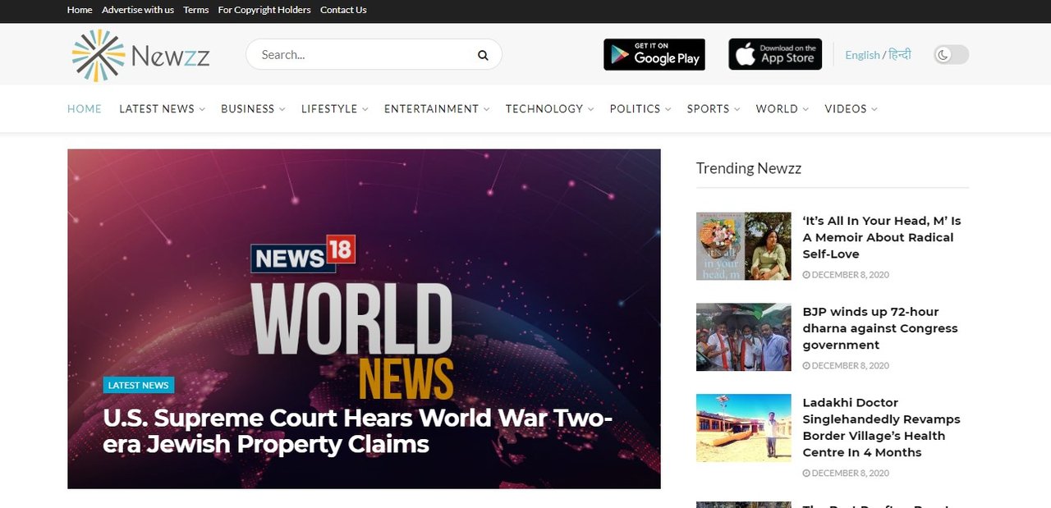This screenshot has height=508, width=1051.
Task: Open the U.S. Supreme Court headline
Action: (x=358, y=431)
